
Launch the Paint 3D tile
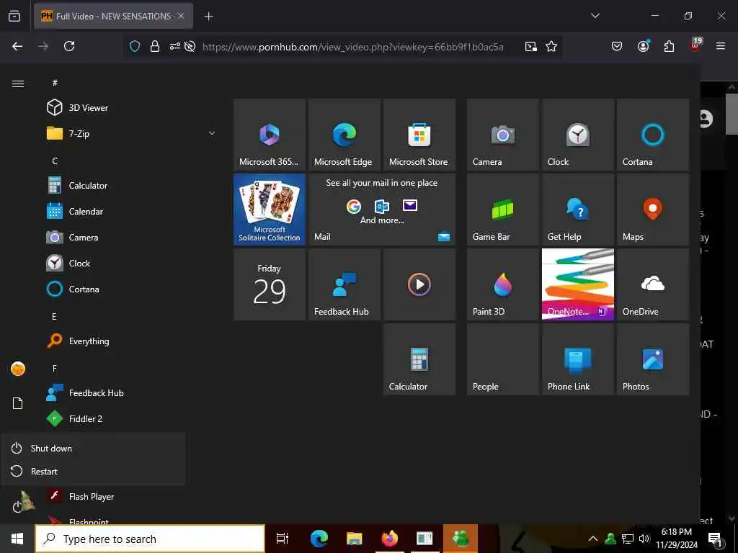[502, 284]
